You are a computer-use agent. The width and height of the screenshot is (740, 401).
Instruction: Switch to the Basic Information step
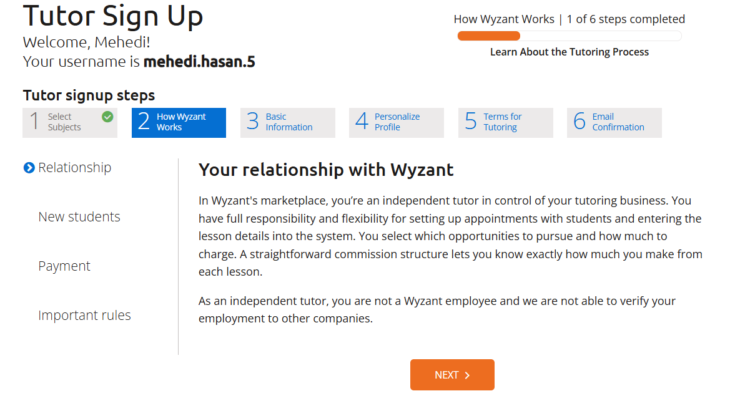point(287,122)
